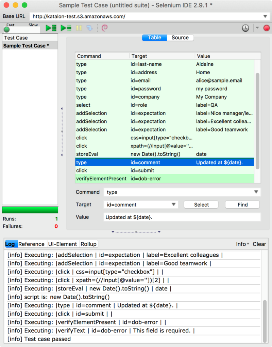Image resolution: width=272 pixels, height=347 pixels.
Task: Click the Select target button
Action: tap(201, 205)
